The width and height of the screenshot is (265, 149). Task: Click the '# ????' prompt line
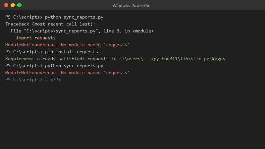pos(33,79)
